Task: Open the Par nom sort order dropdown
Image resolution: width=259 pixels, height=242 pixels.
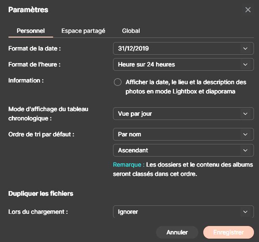Action: pyautogui.click(x=177, y=134)
